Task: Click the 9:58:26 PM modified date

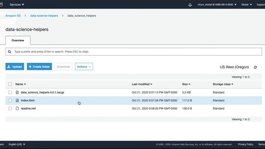Action: pos(154,108)
